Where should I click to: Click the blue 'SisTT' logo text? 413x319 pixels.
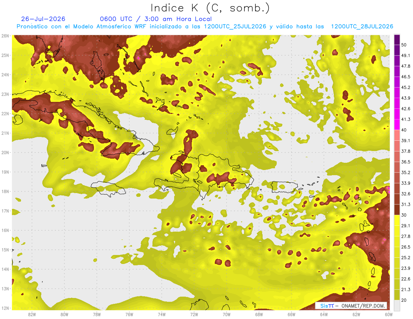point(327,306)
